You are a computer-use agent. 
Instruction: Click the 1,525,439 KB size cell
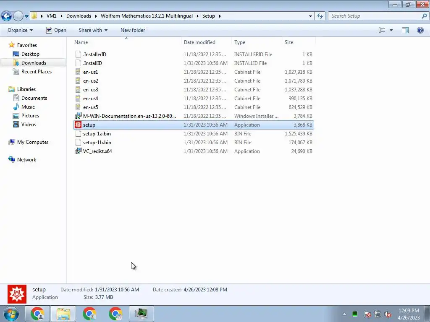point(299,134)
